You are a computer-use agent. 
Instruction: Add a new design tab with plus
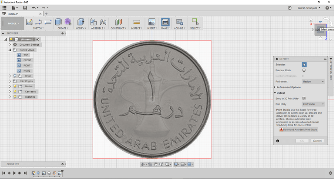[46, 14]
